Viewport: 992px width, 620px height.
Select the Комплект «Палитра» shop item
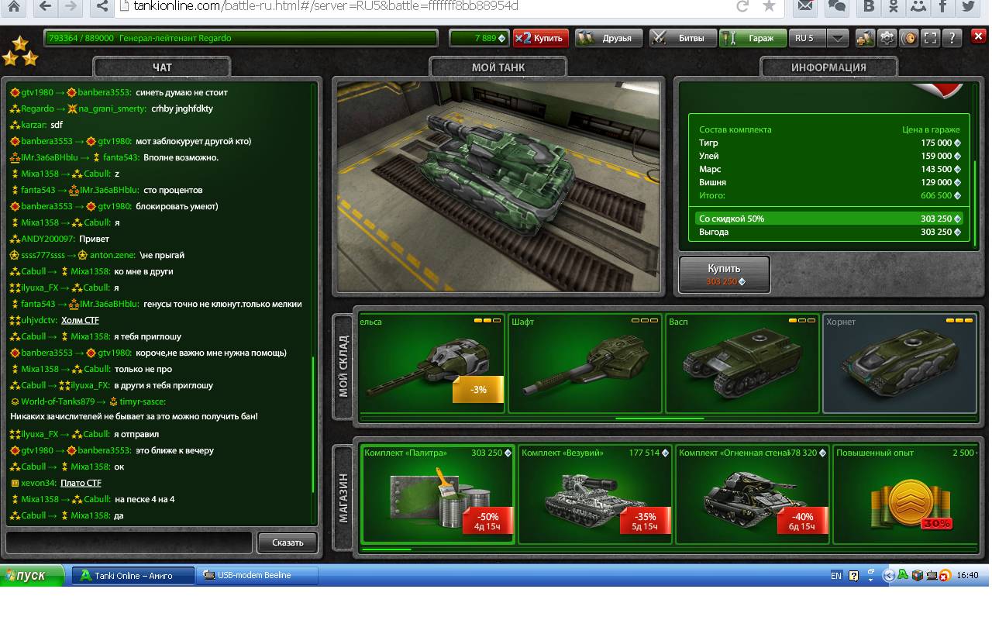(x=438, y=494)
